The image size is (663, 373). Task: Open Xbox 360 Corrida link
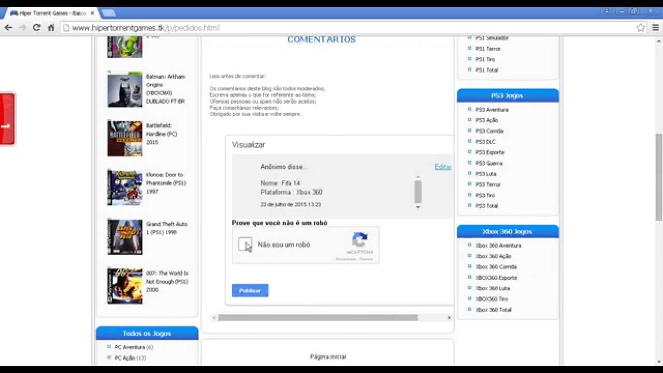point(496,267)
